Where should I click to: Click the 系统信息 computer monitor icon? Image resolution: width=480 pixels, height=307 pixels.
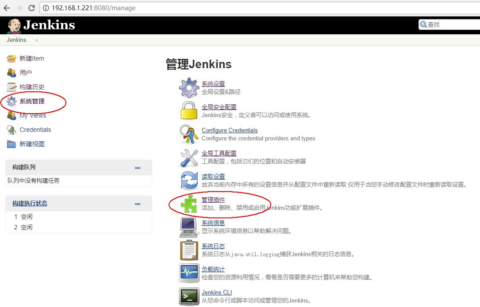189,227
